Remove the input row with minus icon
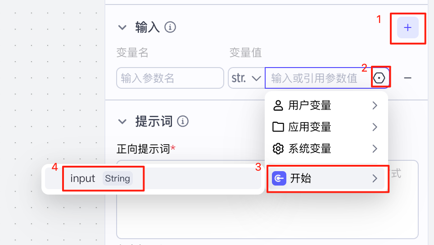This screenshot has width=434, height=245. [x=408, y=78]
